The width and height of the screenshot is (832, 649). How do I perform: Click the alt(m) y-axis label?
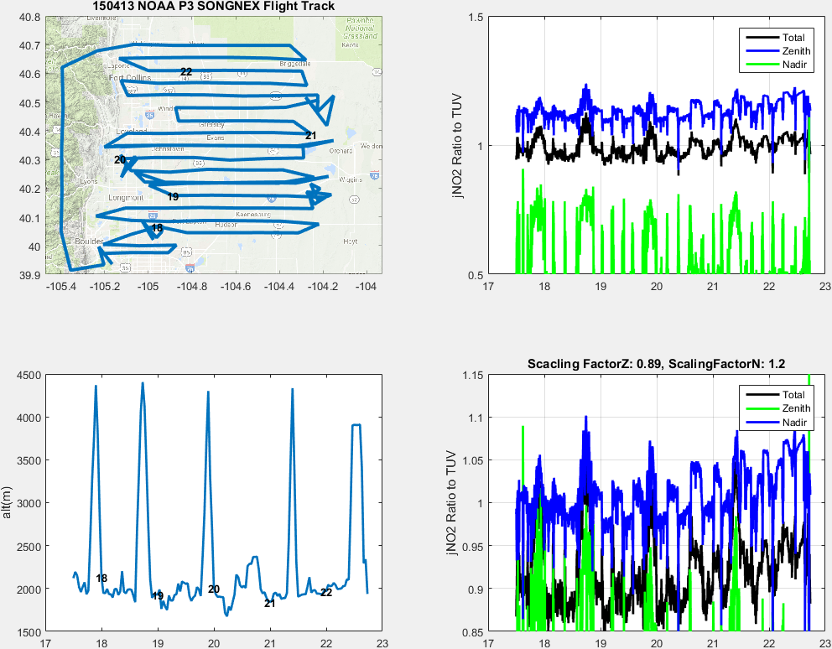[x=8, y=502]
